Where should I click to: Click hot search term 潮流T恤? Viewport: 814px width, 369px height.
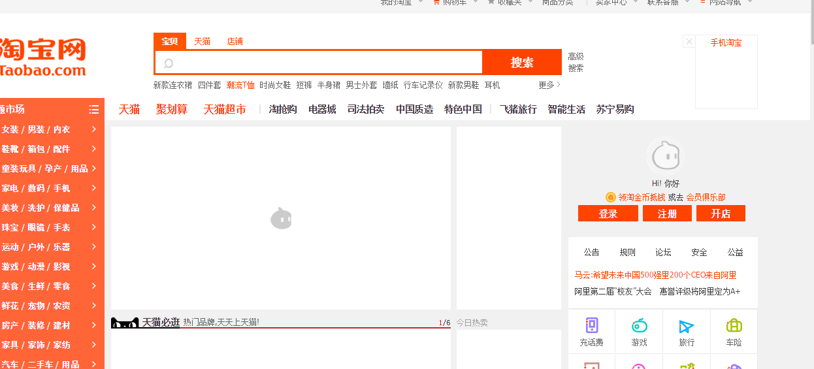pos(240,85)
